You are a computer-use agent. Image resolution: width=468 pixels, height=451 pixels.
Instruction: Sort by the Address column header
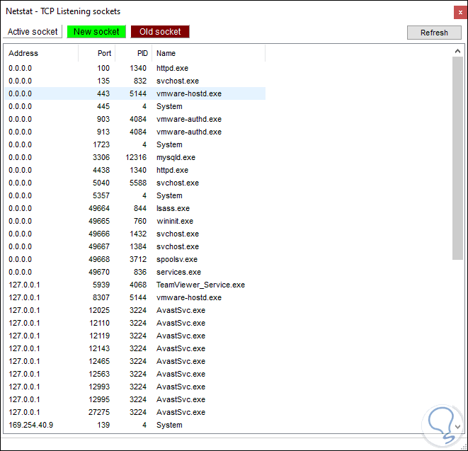coord(41,53)
